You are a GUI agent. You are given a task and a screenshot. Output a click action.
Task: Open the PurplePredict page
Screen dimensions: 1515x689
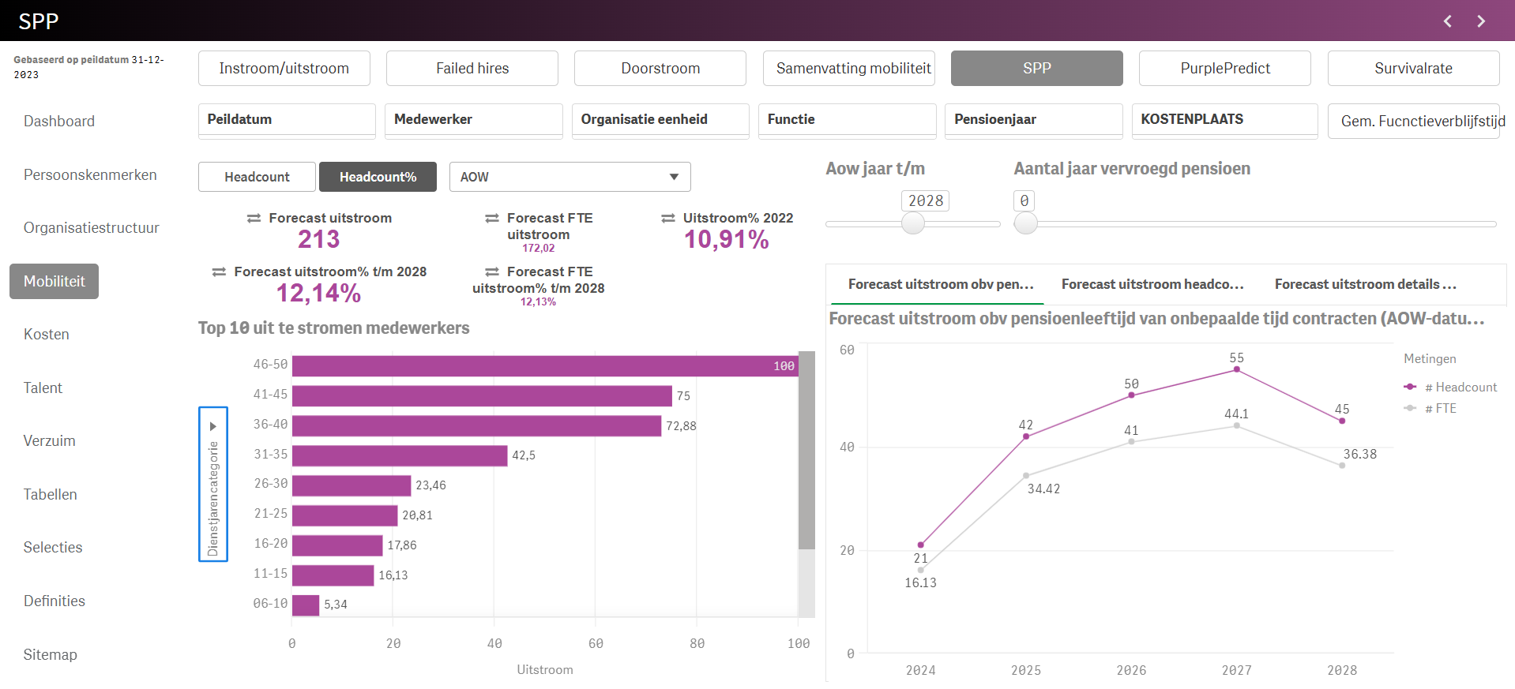point(1224,69)
